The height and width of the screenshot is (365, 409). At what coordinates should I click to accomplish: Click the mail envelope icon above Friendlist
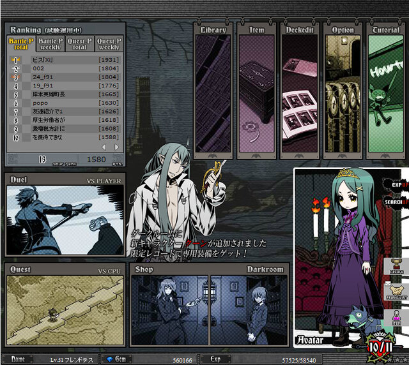point(388,283)
